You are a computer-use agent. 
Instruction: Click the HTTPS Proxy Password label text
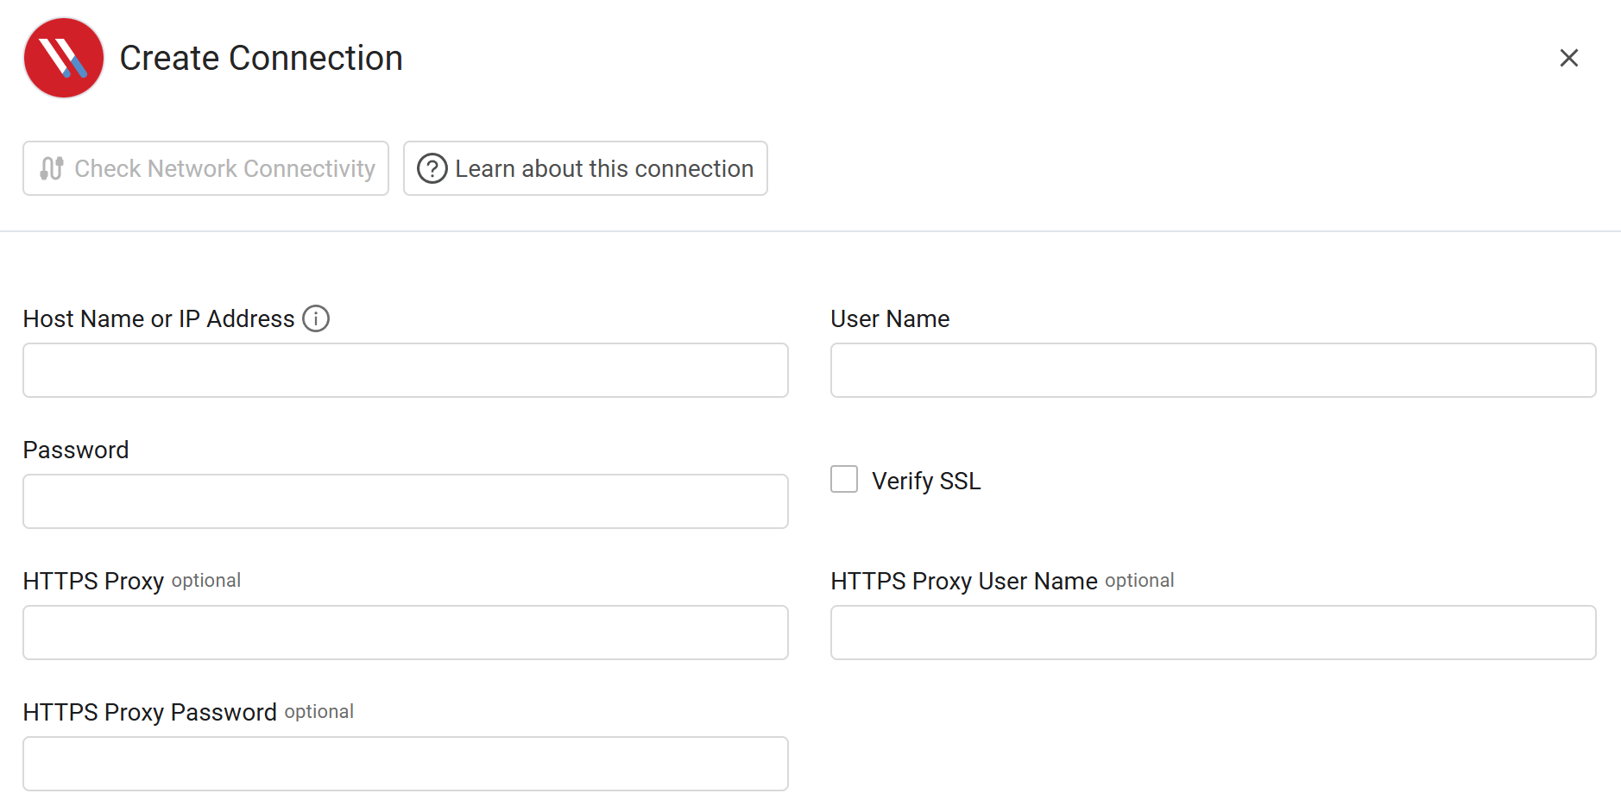149,712
